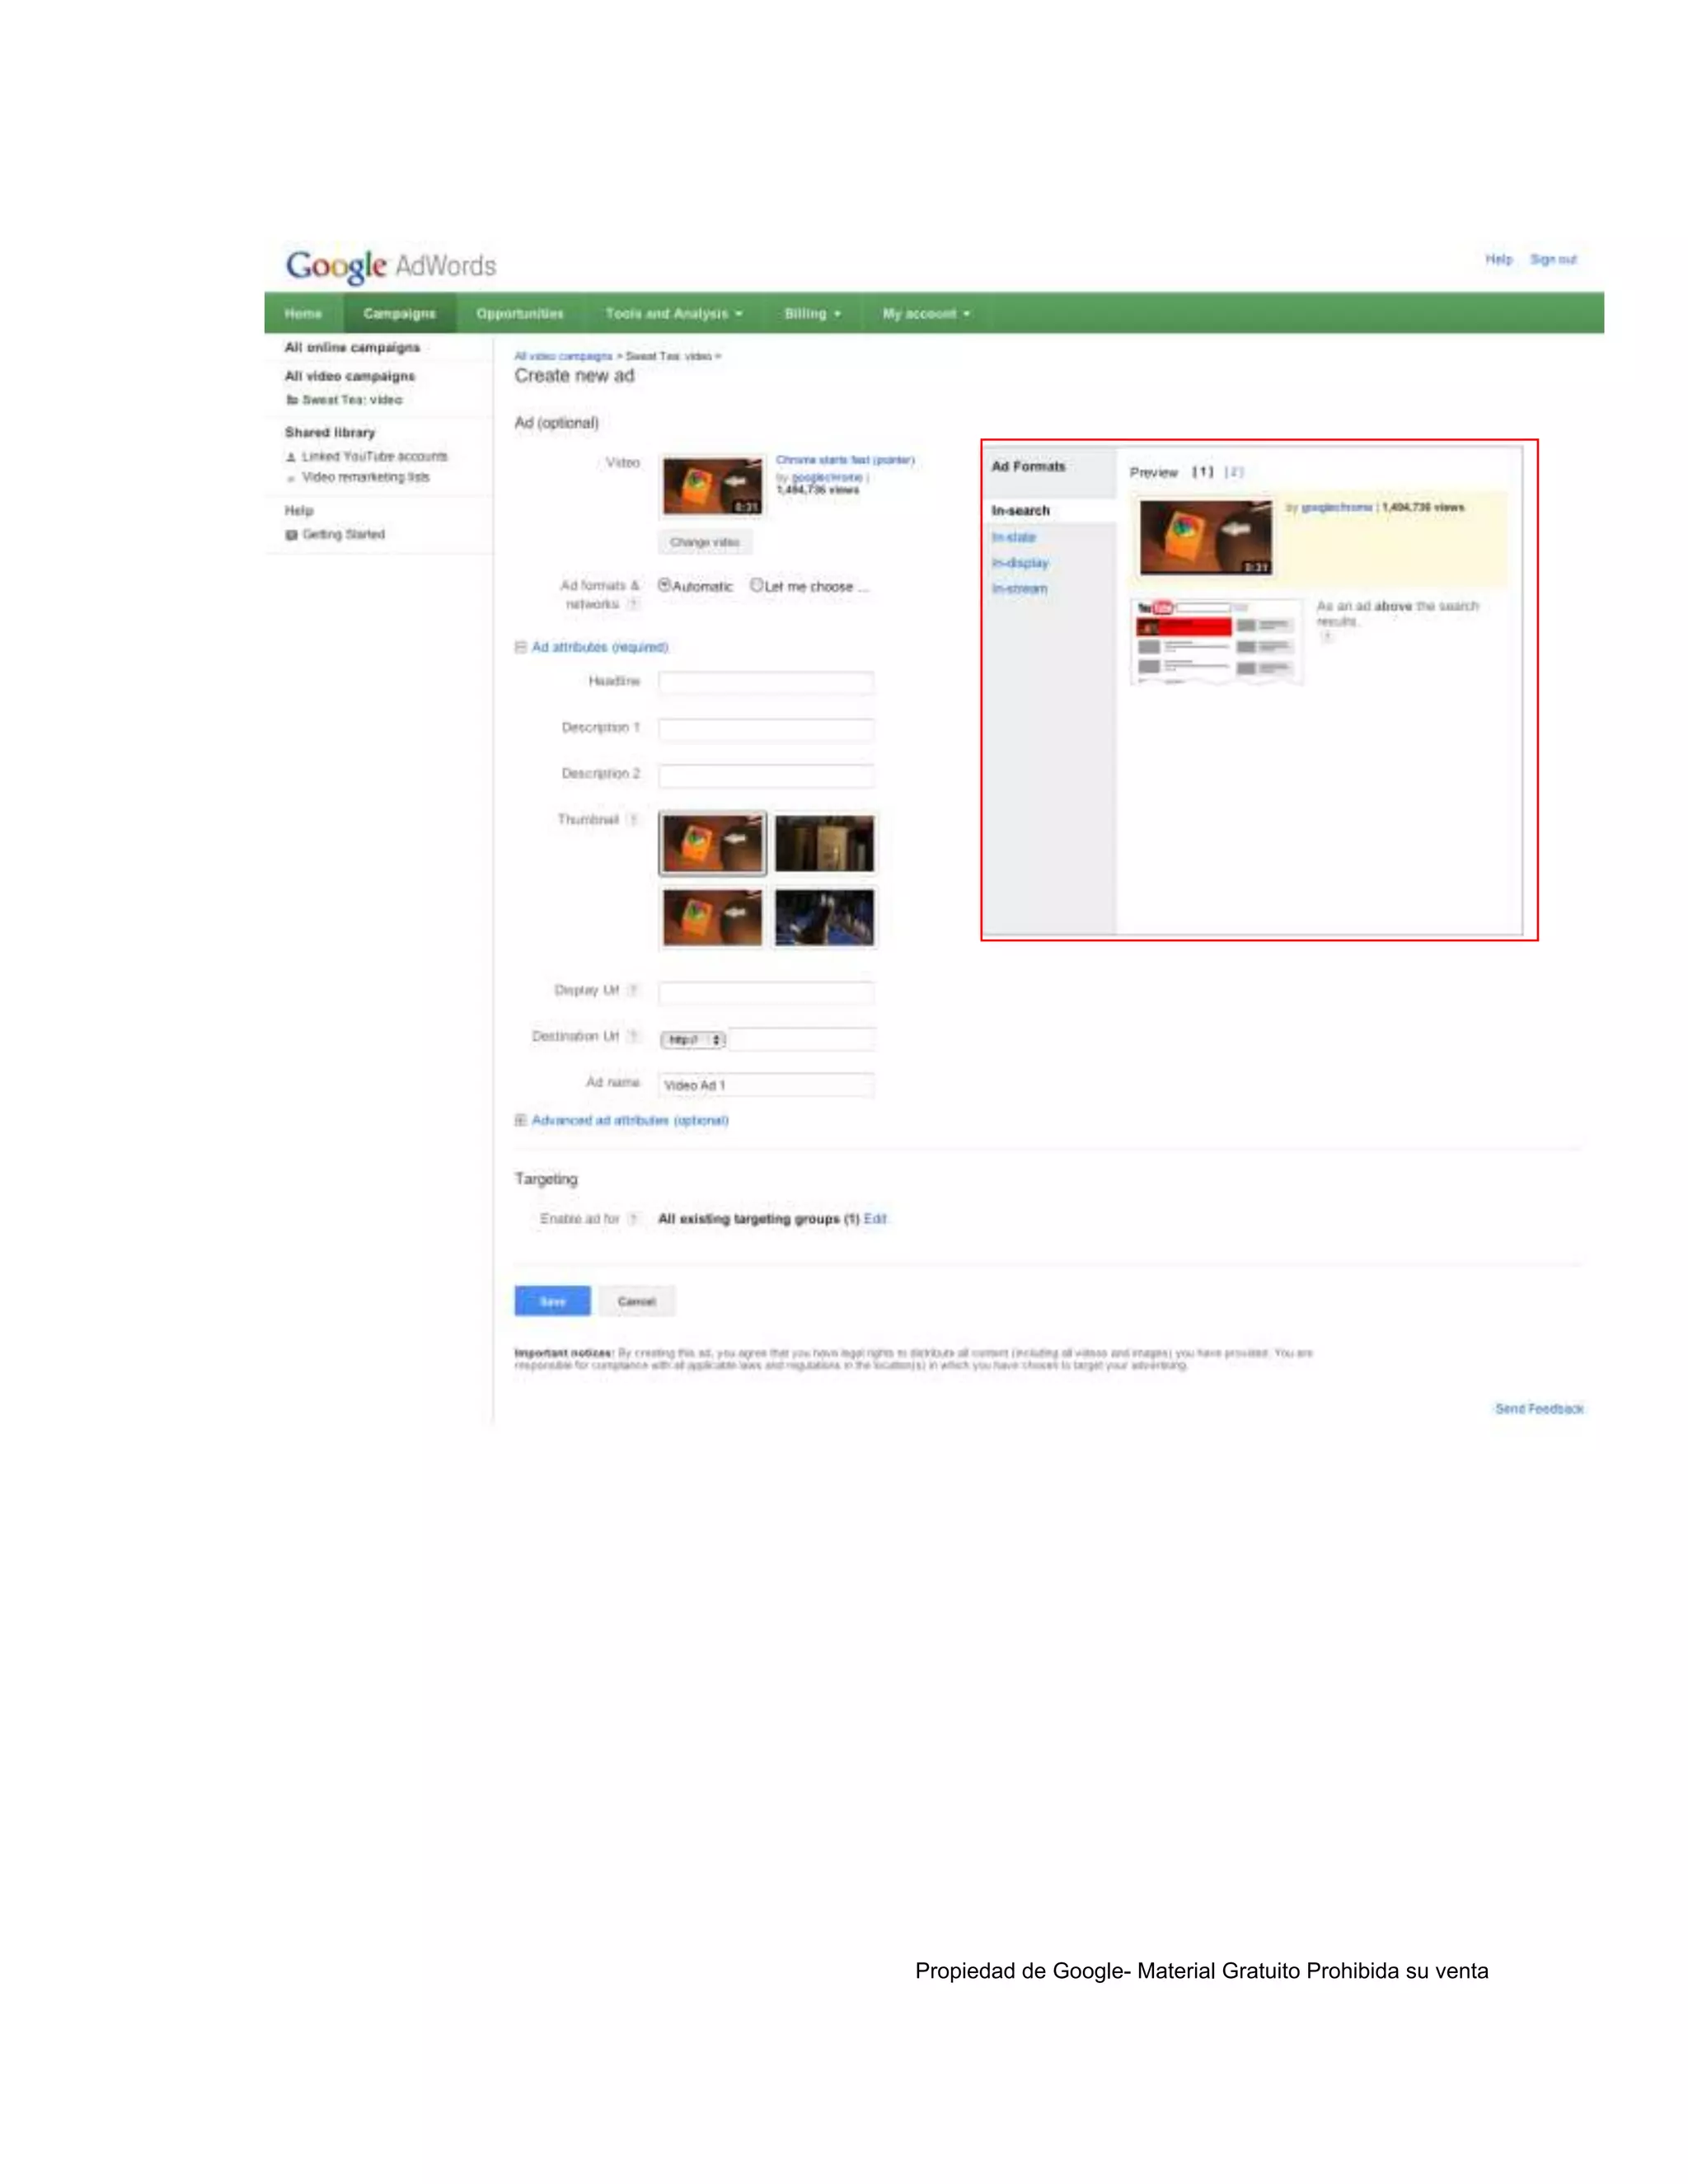Open help icon next to Enable ad for

click(x=632, y=1219)
